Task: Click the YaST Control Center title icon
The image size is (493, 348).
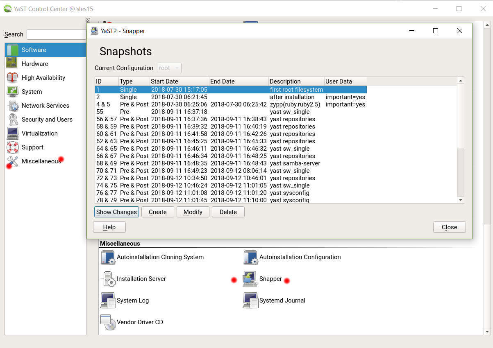Action: point(7,9)
